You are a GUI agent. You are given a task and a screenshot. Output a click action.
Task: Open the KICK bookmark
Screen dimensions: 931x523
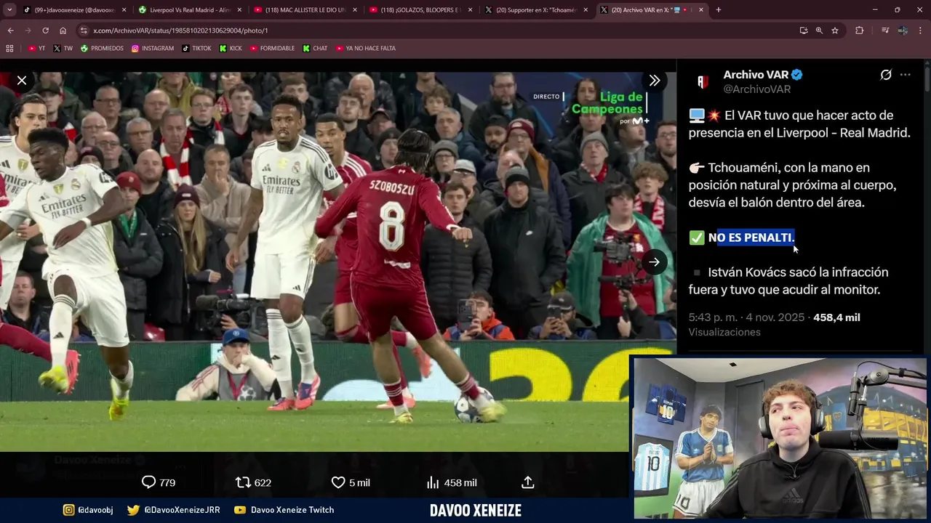click(231, 49)
